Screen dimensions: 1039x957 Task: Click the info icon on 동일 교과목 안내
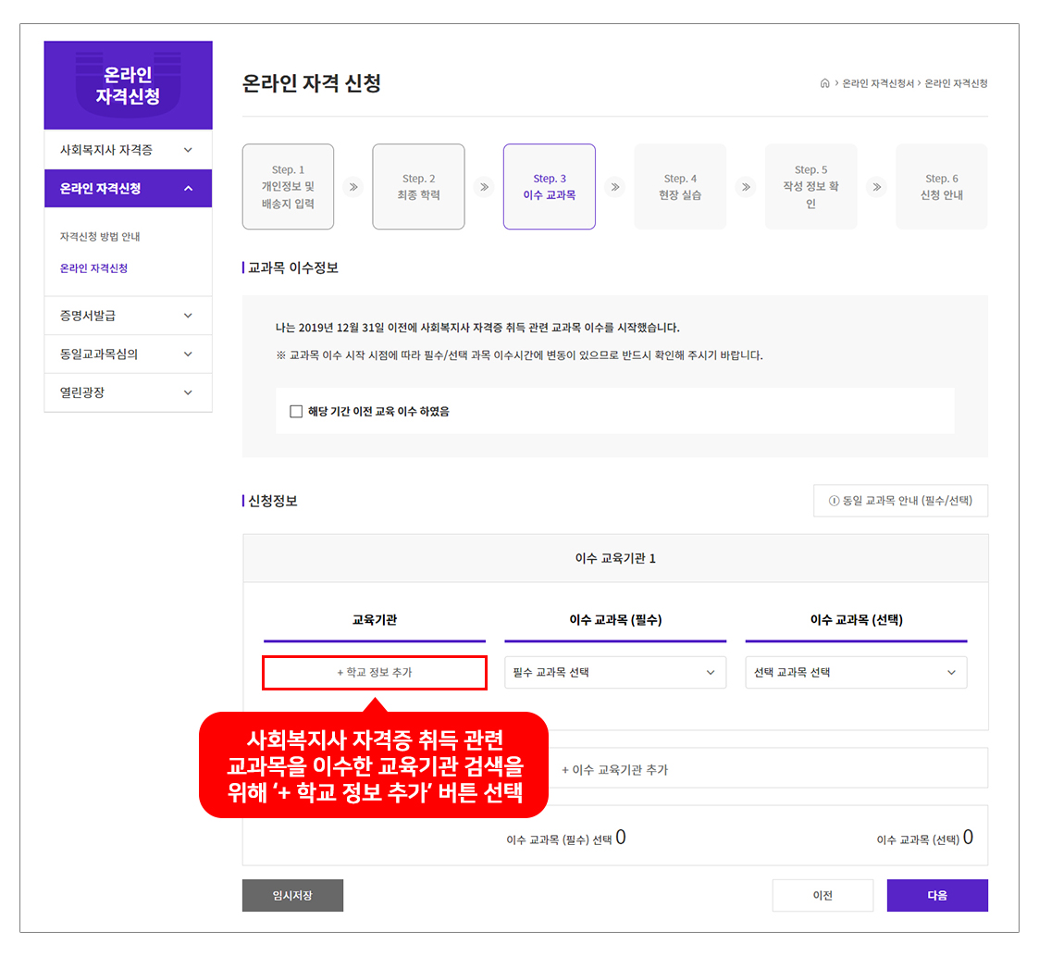tap(834, 501)
